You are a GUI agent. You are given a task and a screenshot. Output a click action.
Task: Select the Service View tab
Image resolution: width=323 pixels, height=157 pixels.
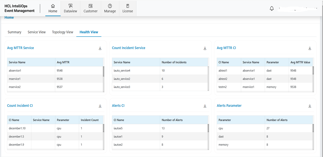36,32
